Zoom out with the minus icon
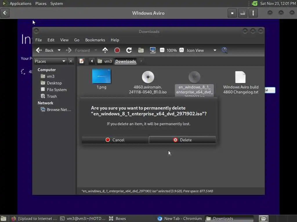Image resolution: width=297 pixels, height=222 pixels. coord(162,50)
